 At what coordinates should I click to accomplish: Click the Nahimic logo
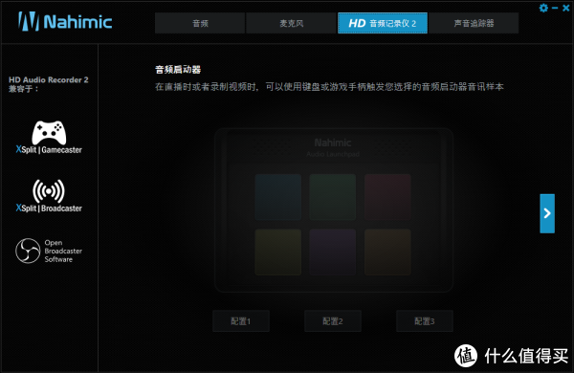[65, 22]
